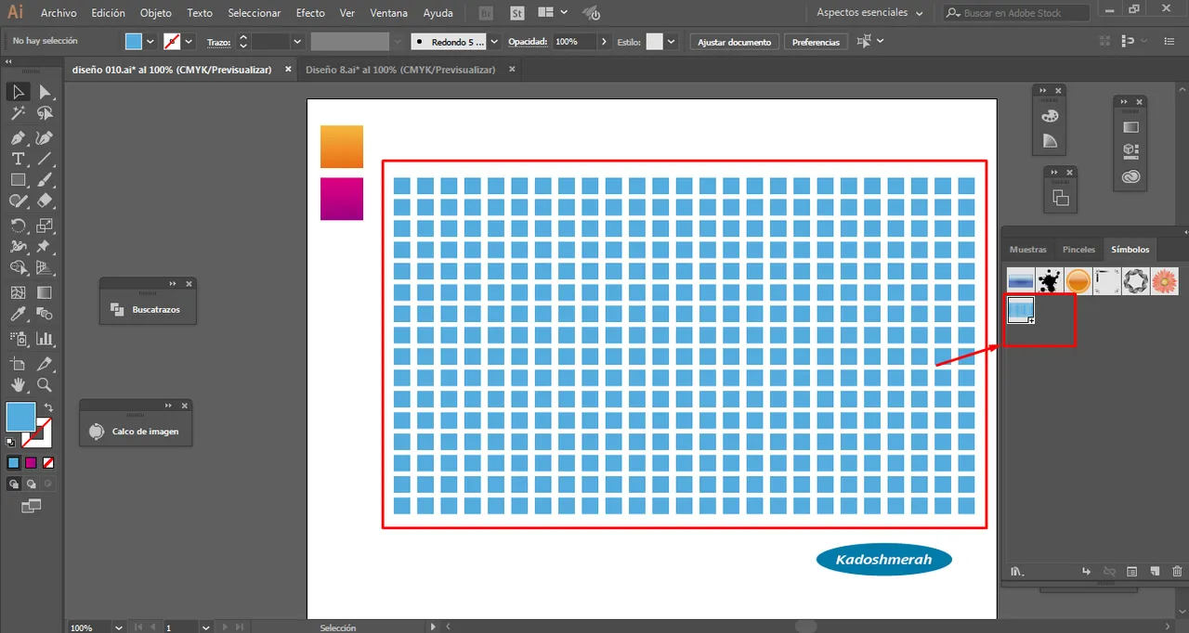This screenshot has width=1189, height=633.
Task: Enable Draw Behind mode
Action: (x=32, y=484)
